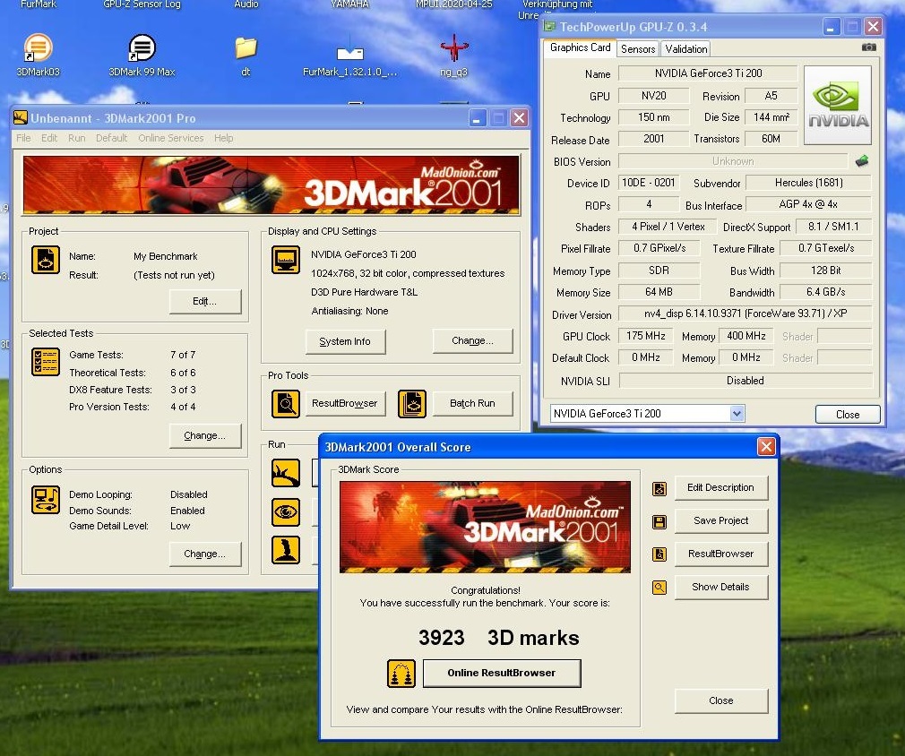Click the Batch Run pages icon under Pro Tools
The width and height of the screenshot is (905, 756).
click(x=412, y=403)
